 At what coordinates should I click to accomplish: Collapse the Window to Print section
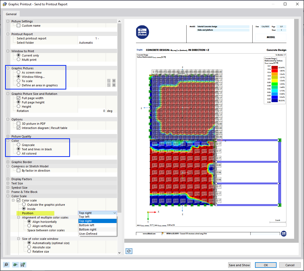8,51
